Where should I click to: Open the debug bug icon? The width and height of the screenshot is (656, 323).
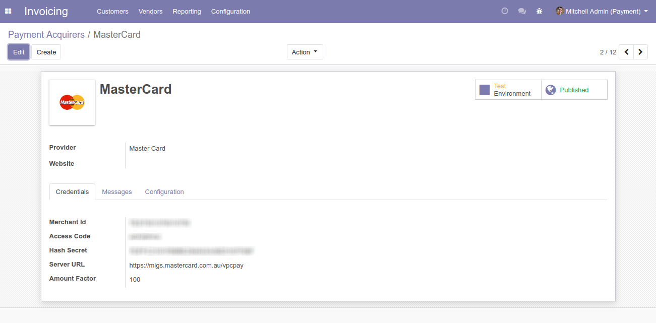540,11
